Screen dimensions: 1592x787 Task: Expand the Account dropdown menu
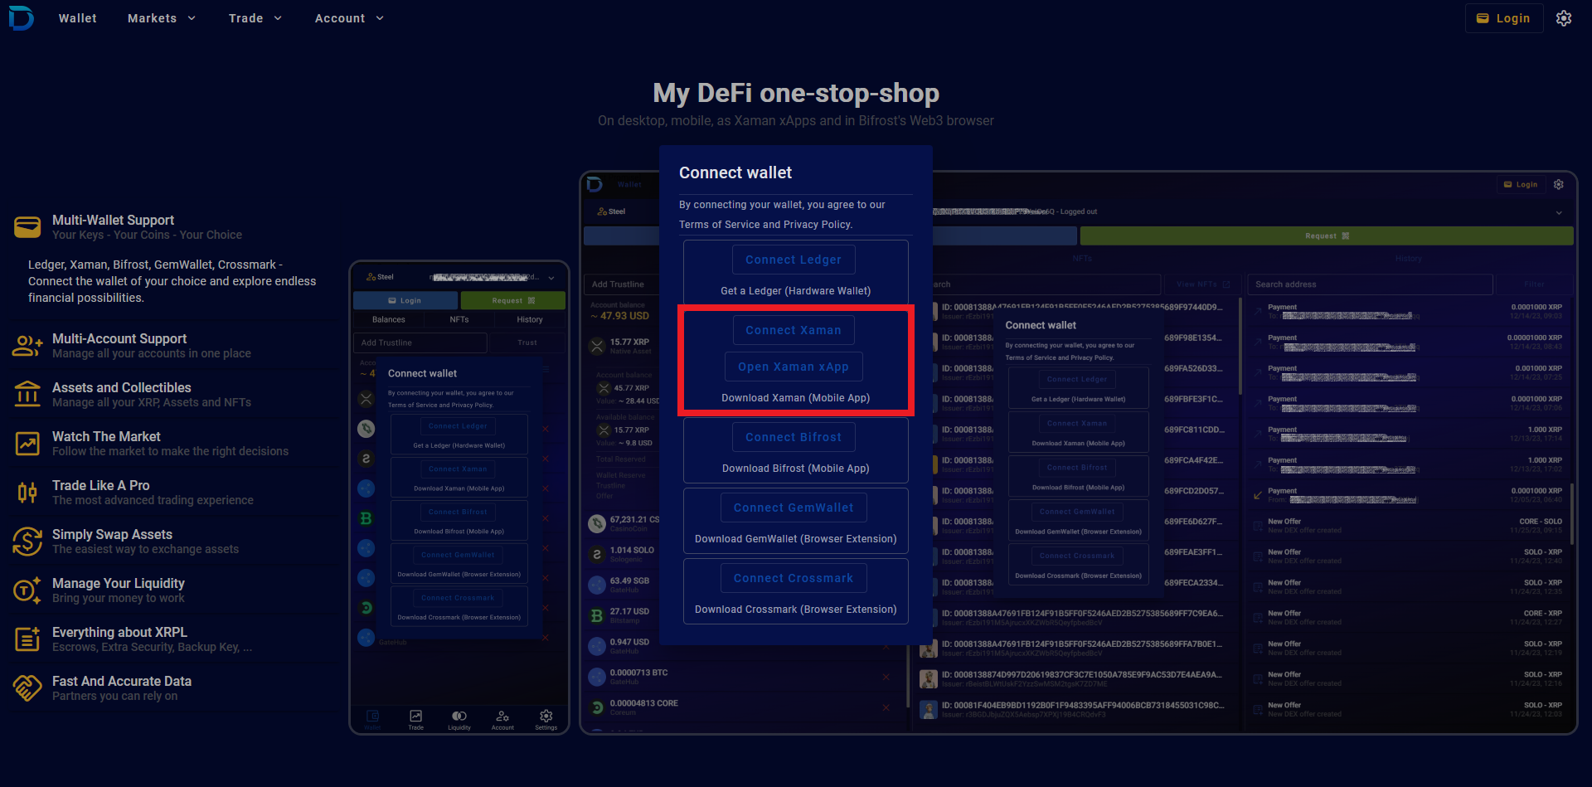pos(349,18)
